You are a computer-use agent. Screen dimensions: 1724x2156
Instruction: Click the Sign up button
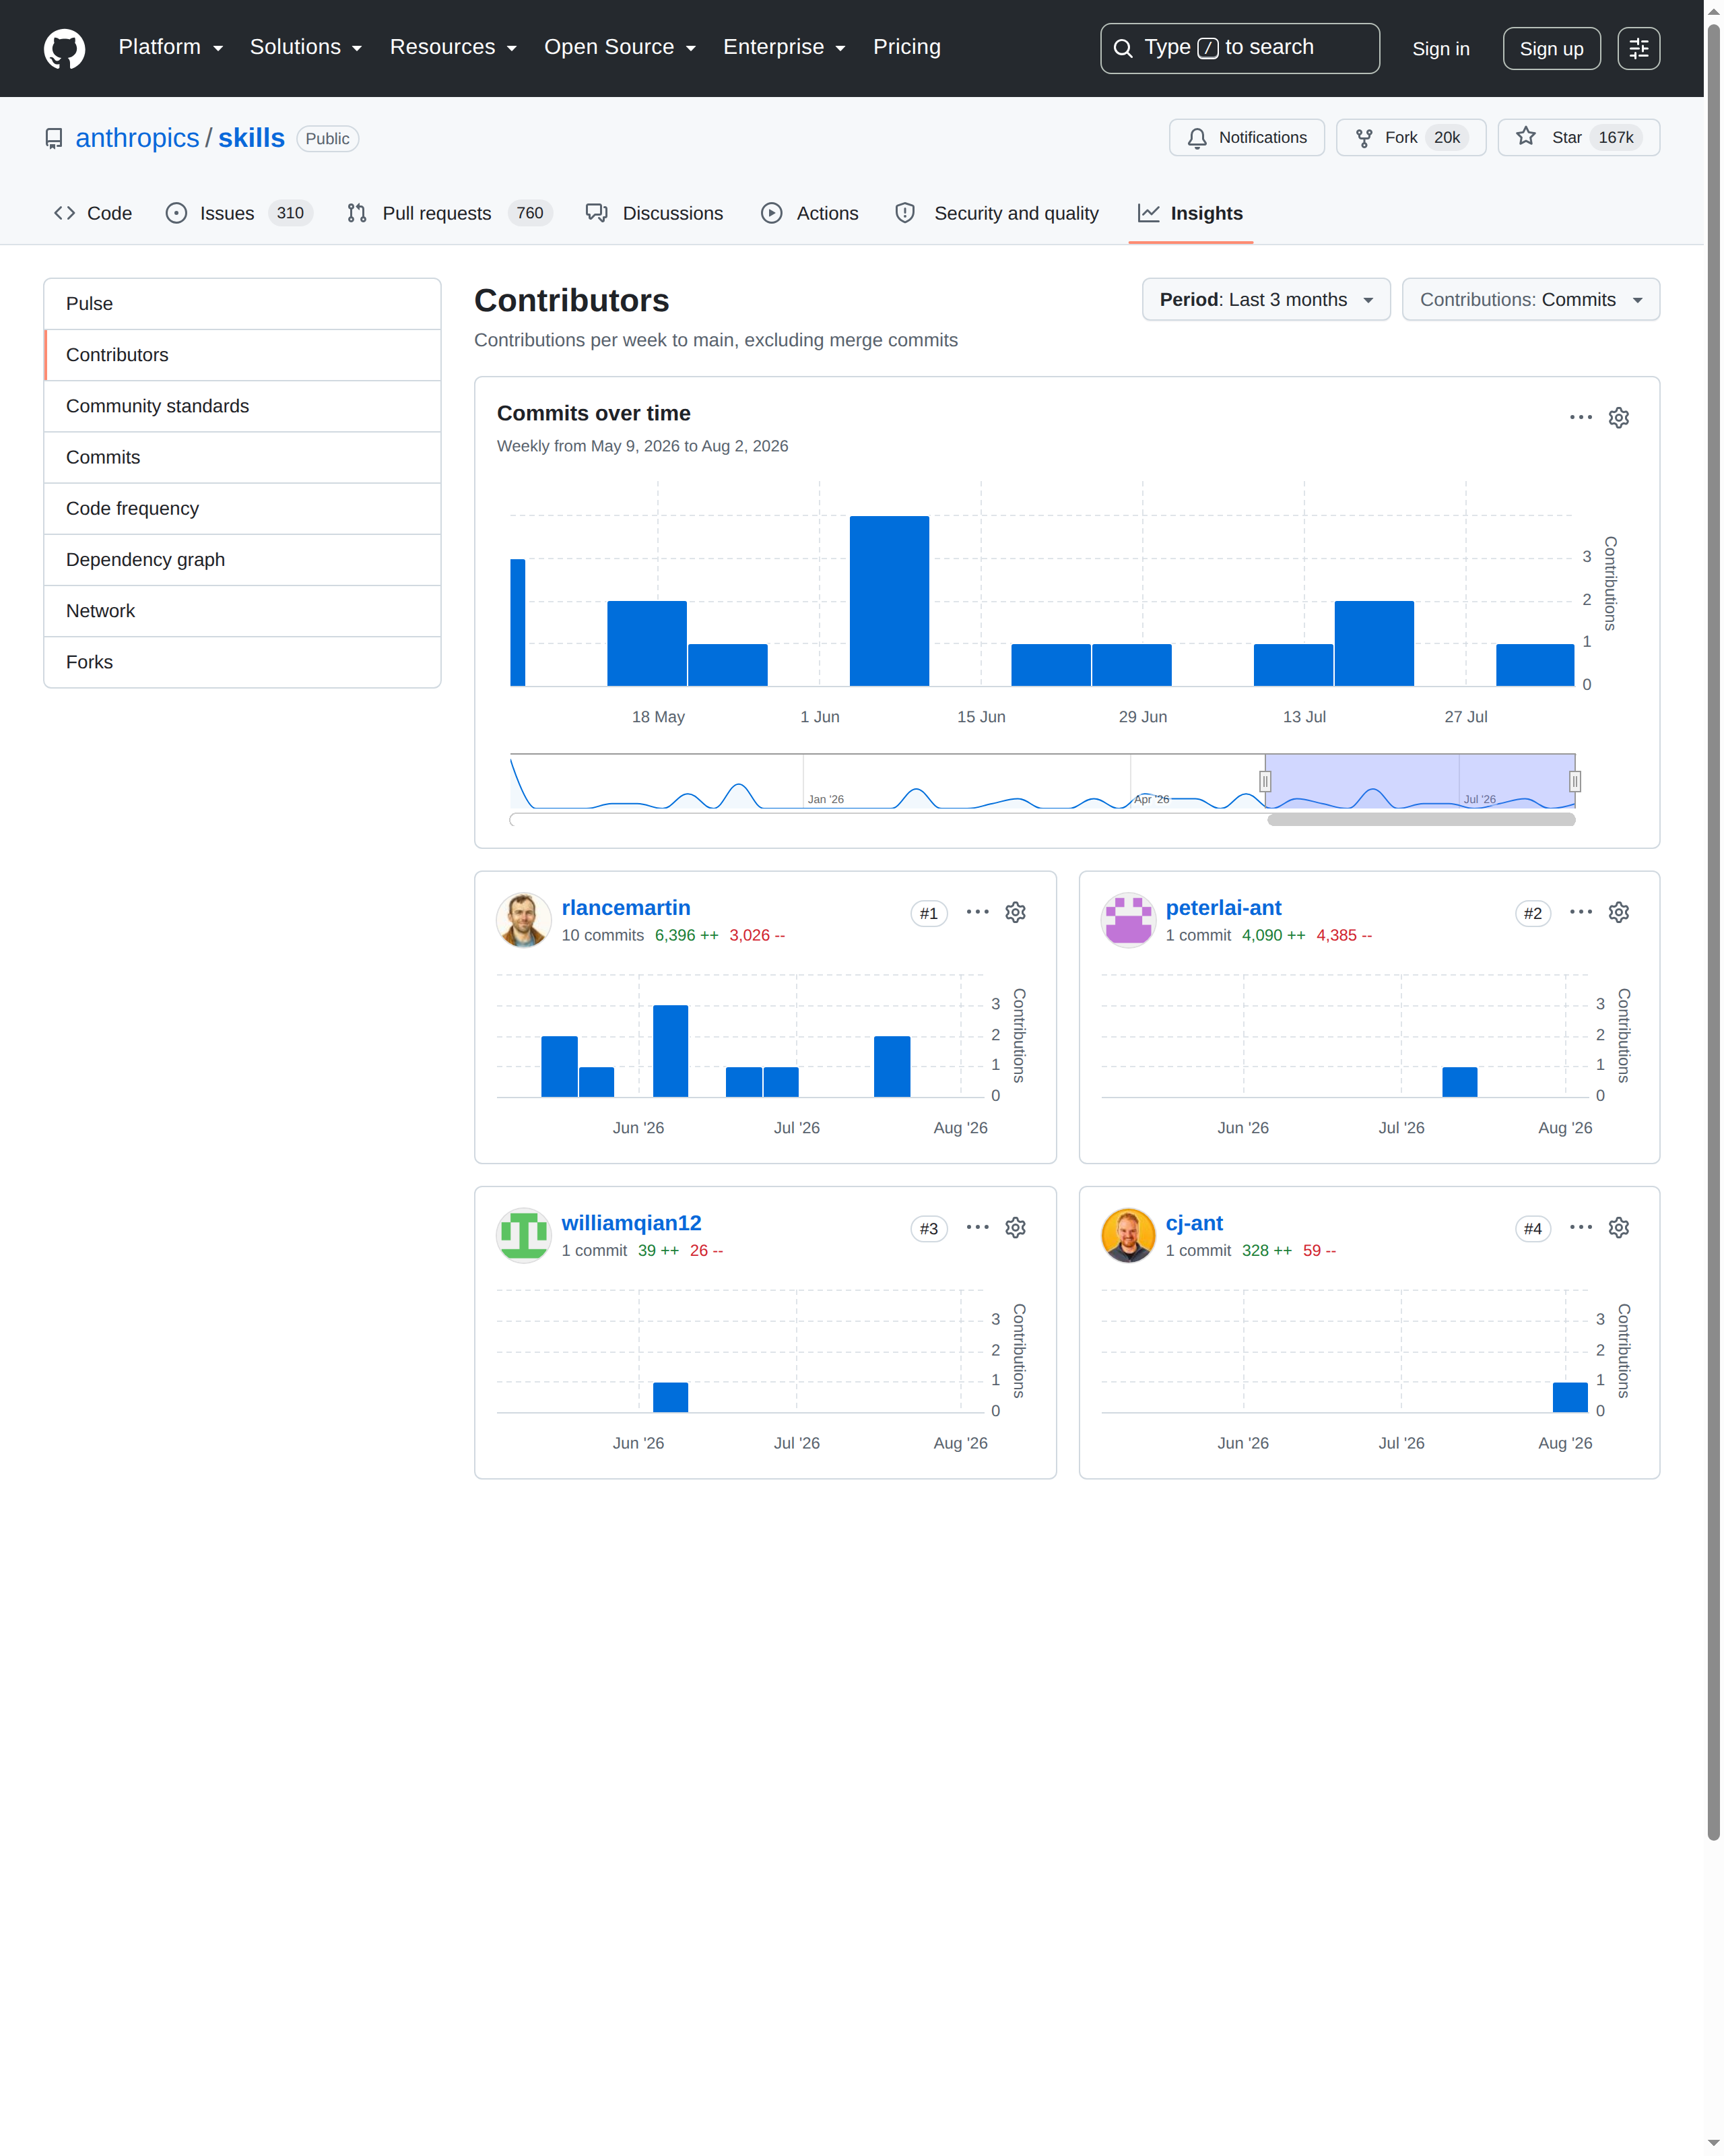point(1551,48)
